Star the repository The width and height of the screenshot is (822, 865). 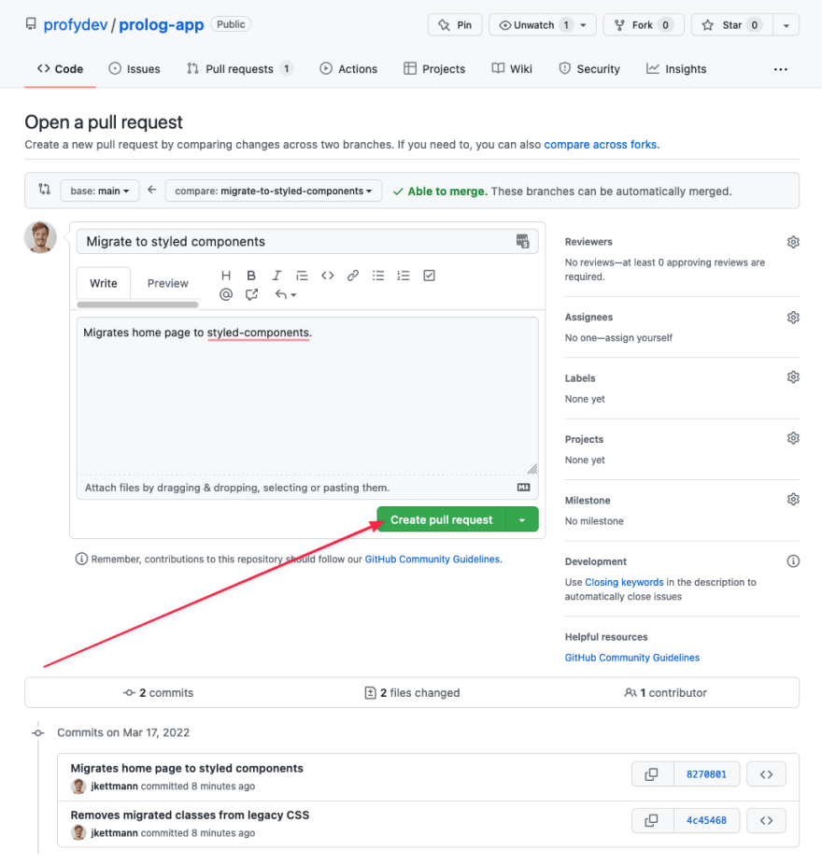(x=732, y=25)
